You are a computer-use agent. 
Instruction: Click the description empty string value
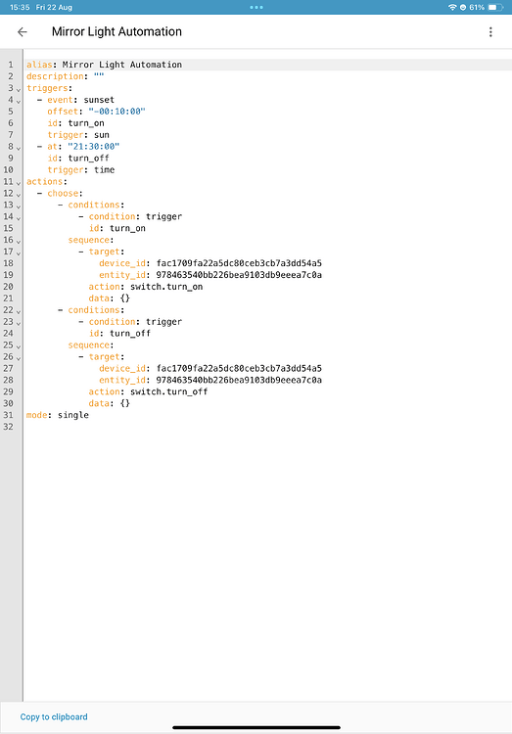99,76
